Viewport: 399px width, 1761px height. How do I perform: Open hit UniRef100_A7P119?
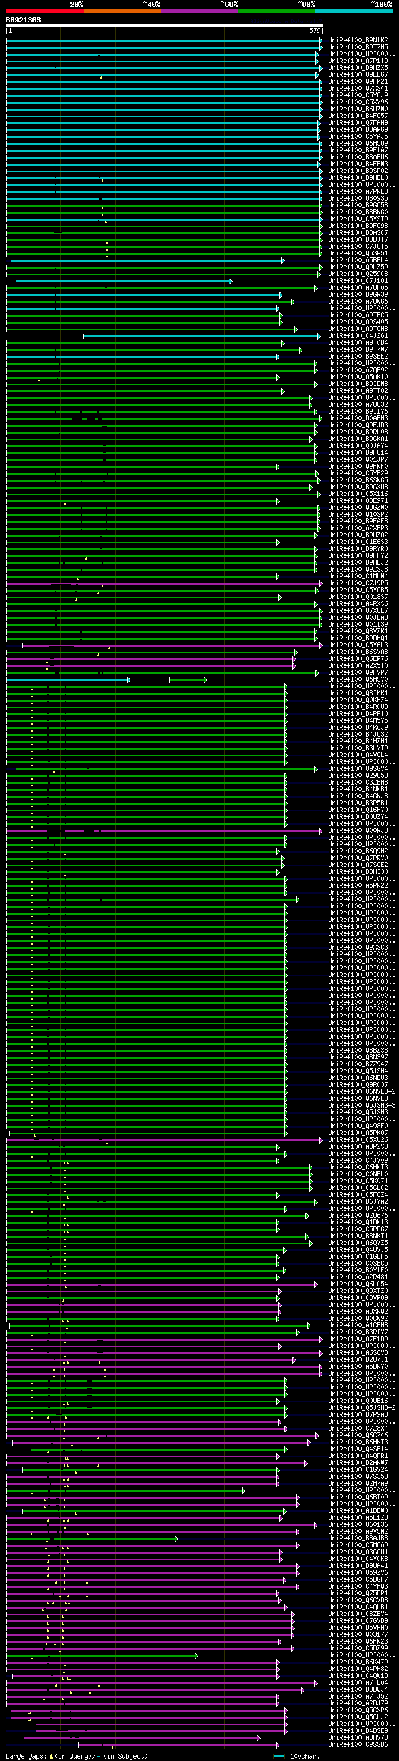point(358,61)
